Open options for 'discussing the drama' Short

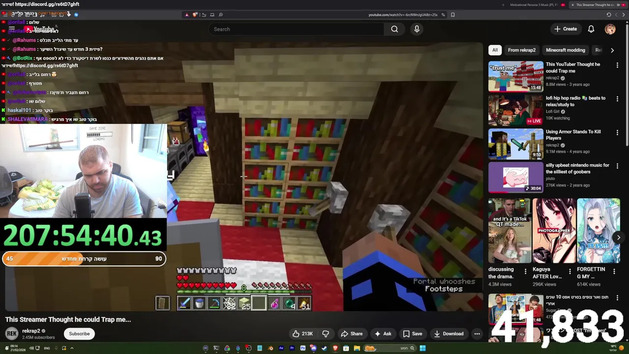pyautogui.click(x=525, y=271)
